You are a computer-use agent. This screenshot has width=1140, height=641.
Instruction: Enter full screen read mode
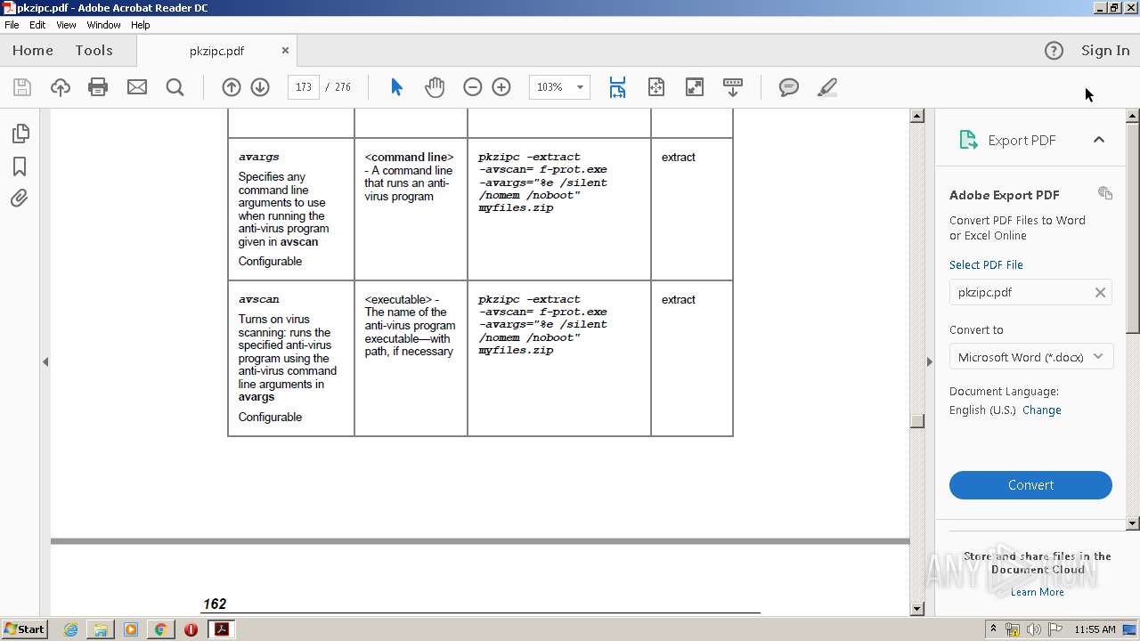(695, 87)
